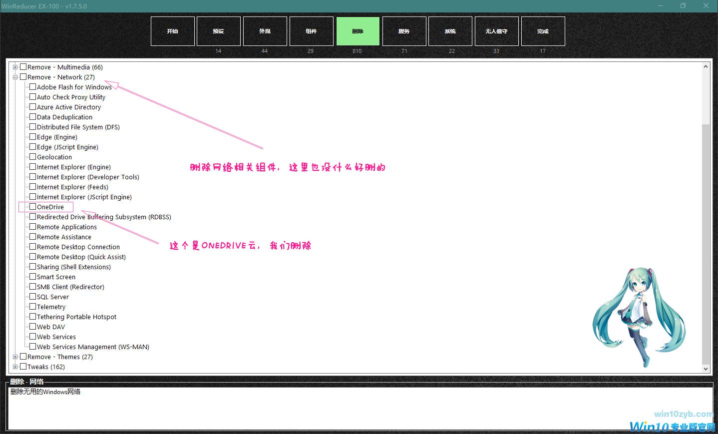Expand the Remove - Multimedia node

coord(15,67)
